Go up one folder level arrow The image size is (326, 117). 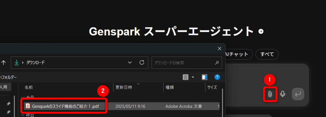click(x=4, y=62)
